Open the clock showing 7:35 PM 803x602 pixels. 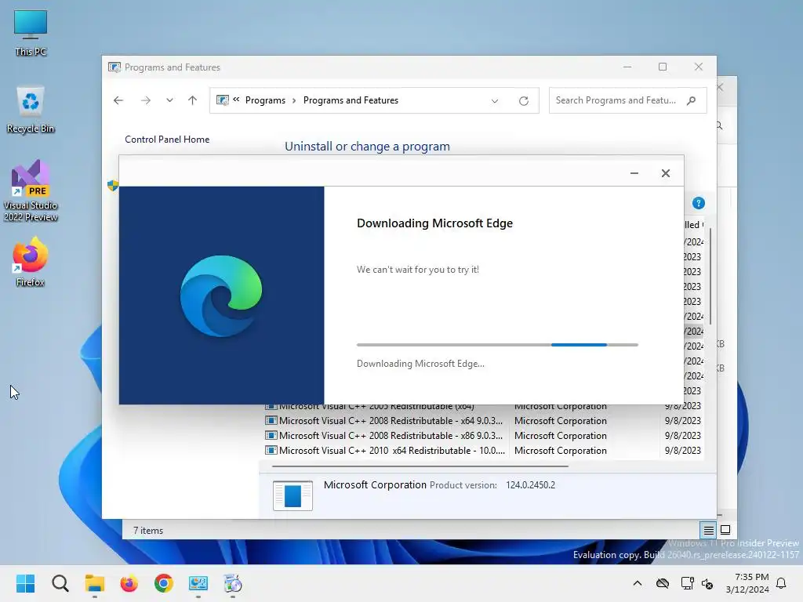(x=747, y=583)
